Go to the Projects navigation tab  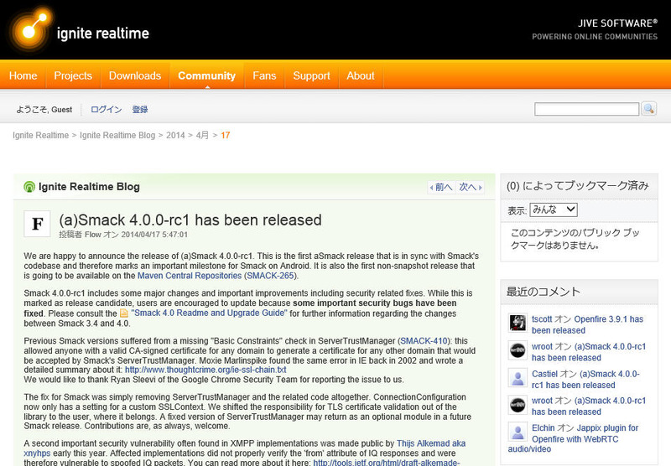(73, 75)
